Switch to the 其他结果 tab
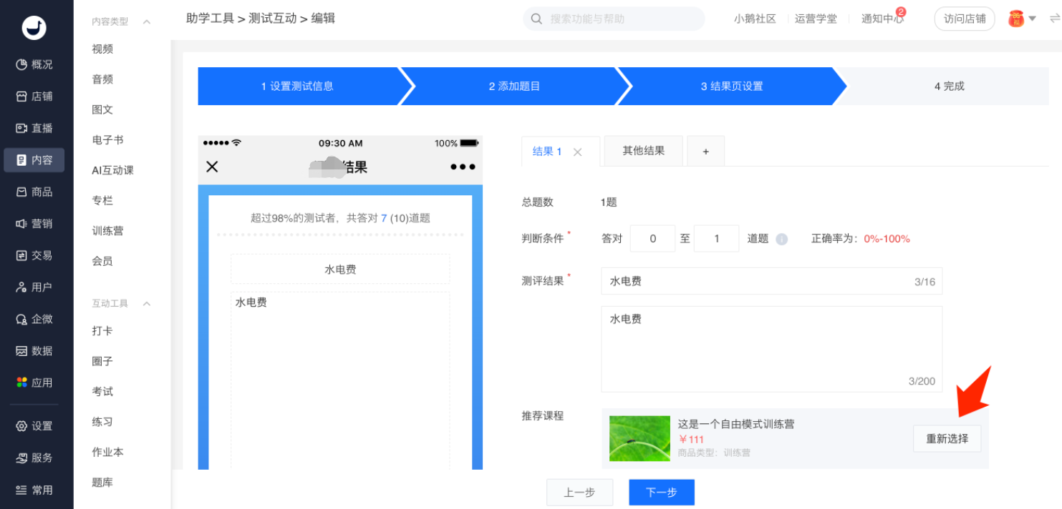This screenshot has width=1062, height=509. tap(643, 151)
